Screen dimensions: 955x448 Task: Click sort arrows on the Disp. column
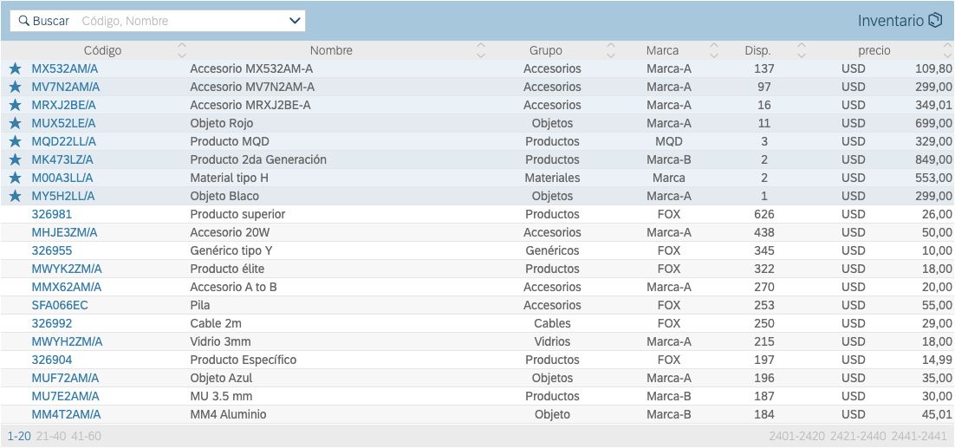pos(802,50)
